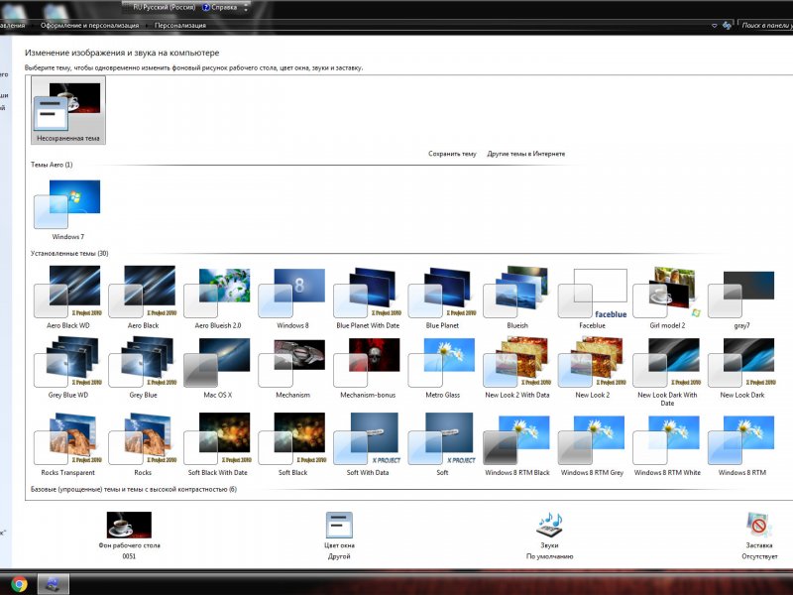Choose the Mac OS X theme
The height and width of the screenshot is (595, 793).
click(218, 368)
